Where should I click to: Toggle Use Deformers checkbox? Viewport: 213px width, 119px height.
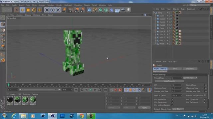(x=205, y=102)
